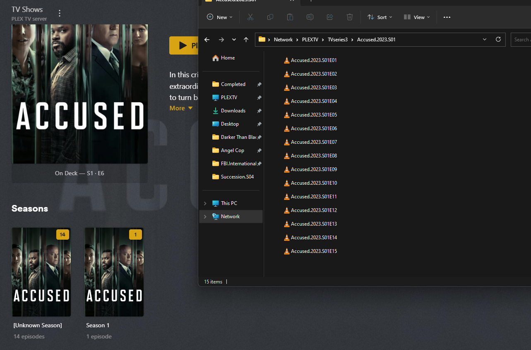The width and height of the screenshot is (531, 350).
Task: Click the folder icon in the address bar
Action: 262,39
